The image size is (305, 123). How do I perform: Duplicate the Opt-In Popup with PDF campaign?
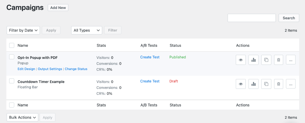tap(266, 60)
